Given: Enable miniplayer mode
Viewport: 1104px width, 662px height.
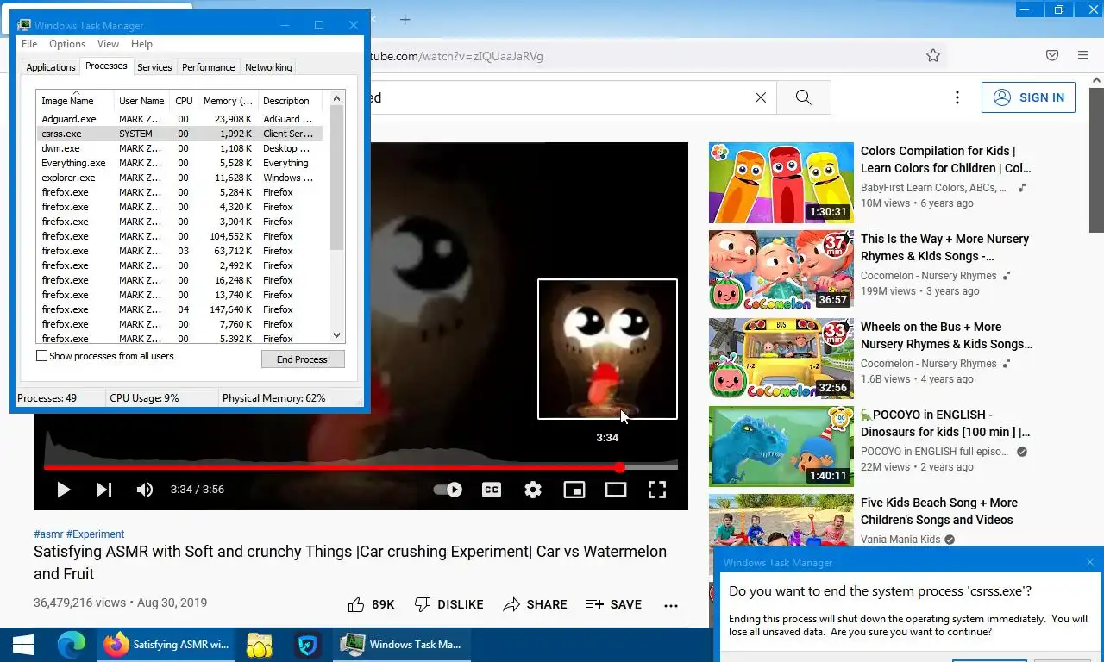Looking at the screenshot, I should click(574, 490).
